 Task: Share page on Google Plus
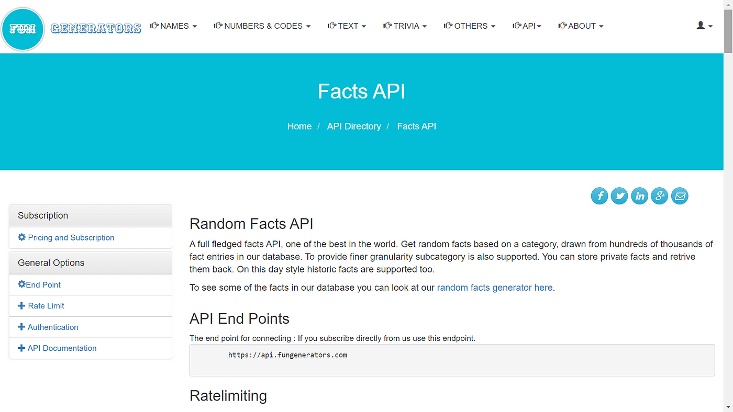(660, 196)
